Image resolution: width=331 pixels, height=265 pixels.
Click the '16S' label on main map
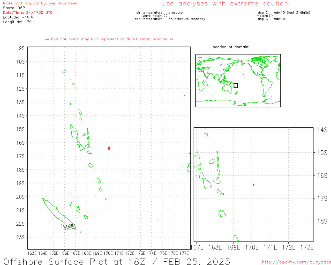coord(21,143)
